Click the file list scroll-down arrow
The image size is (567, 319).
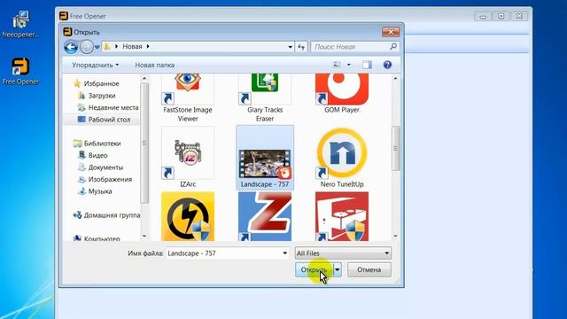coord(396,236)
